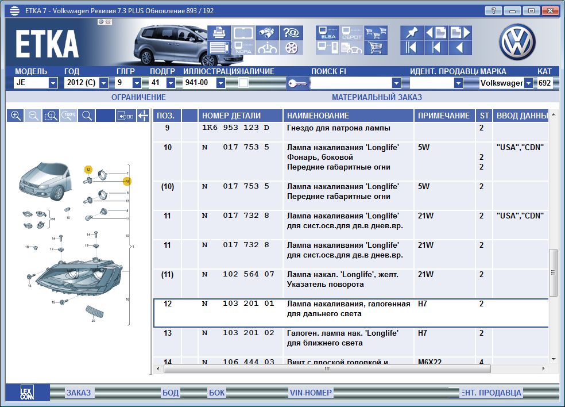The width and height of the screenshot is (565, 407).
Task: Click the ОГРАНИЧЕНИЕ link
Action: click(138, 97)
